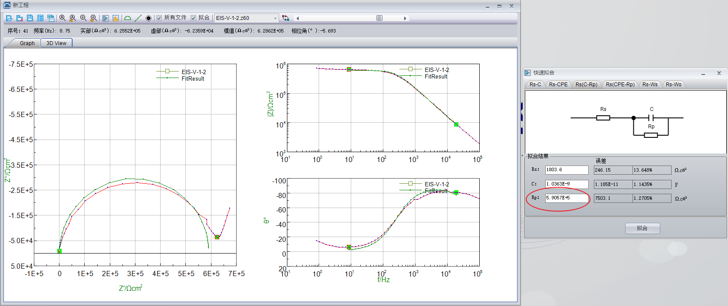Click the Rs error percent 13.648%

(652, 170)
